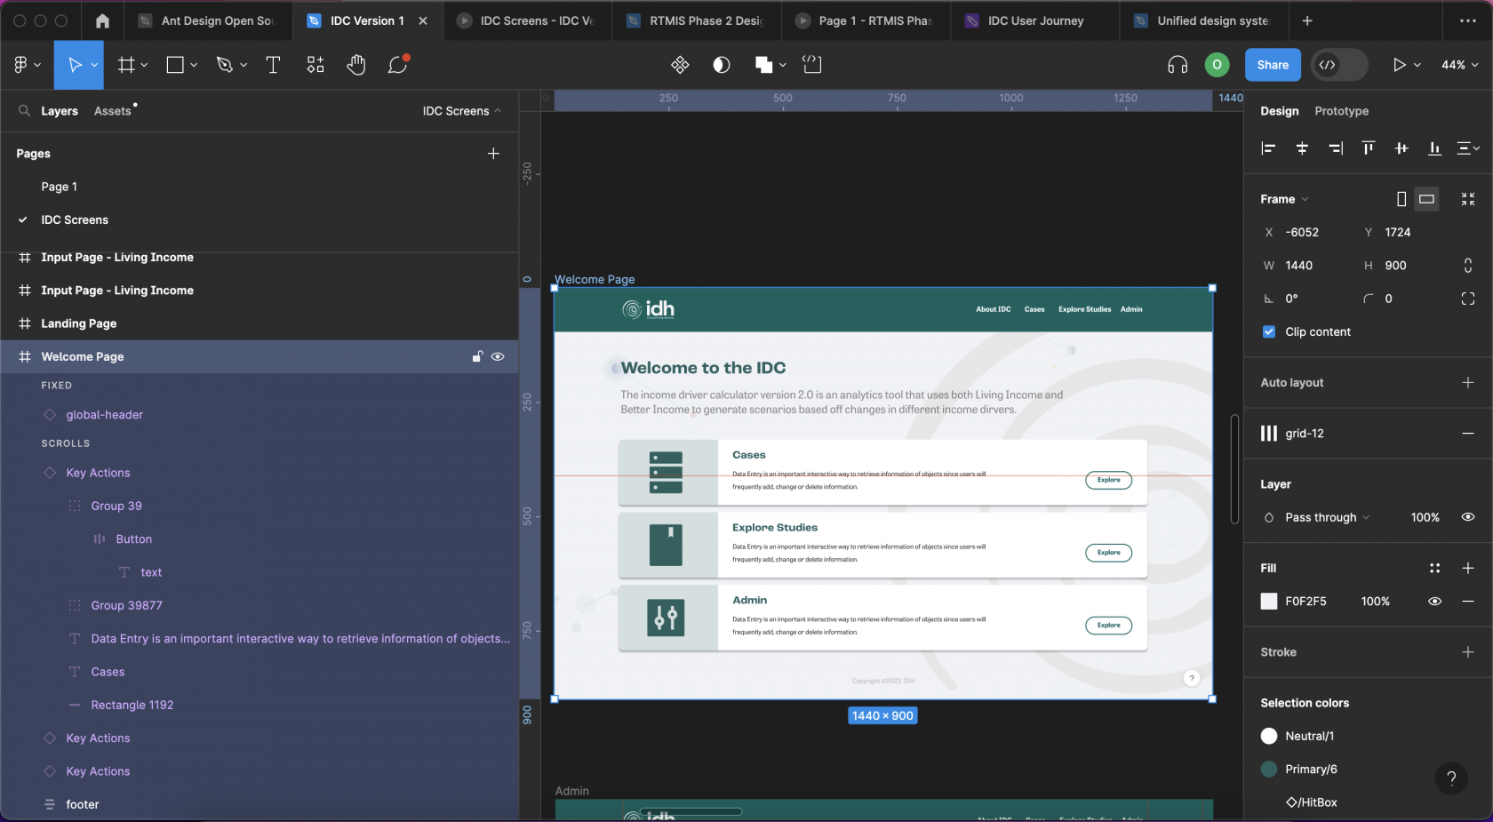Select the Comment tool
The height and width of the screenshot is (822, 1493).
pos(397,65)
